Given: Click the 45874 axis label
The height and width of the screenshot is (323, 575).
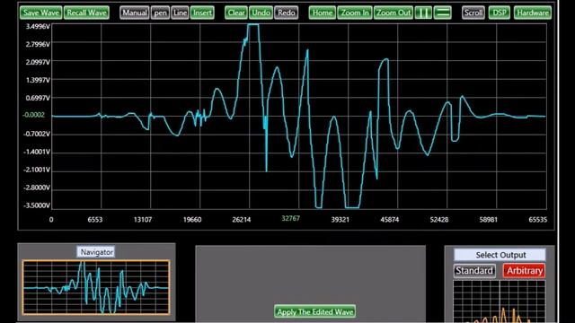Looking at the screenshot, I should click(389, 220).
